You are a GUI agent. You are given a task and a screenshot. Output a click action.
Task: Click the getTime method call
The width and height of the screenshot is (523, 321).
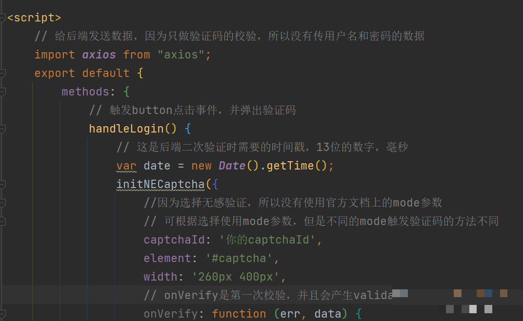click(x=290, y=166)
